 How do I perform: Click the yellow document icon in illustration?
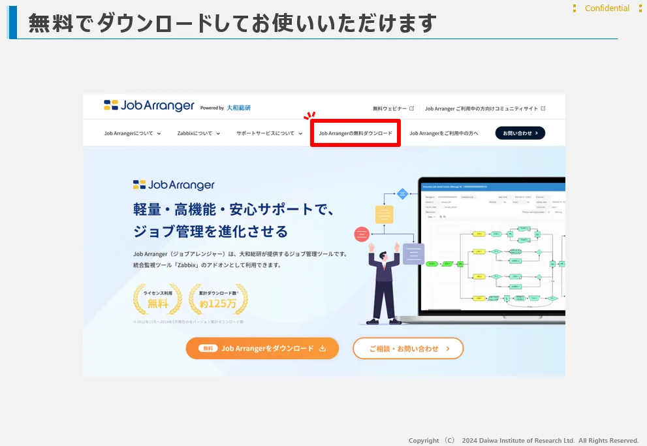384,215
